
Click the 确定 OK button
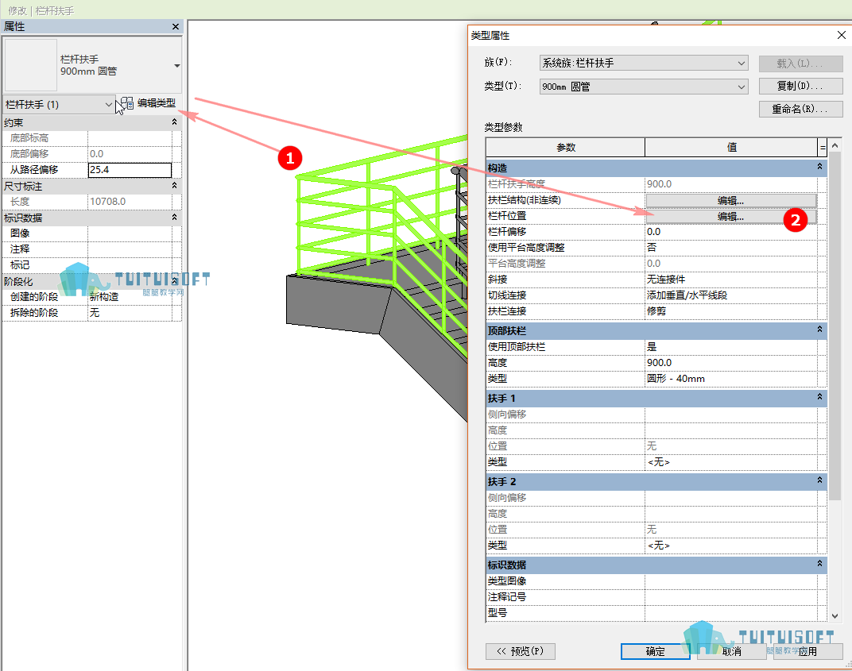[x=656, y=651]
